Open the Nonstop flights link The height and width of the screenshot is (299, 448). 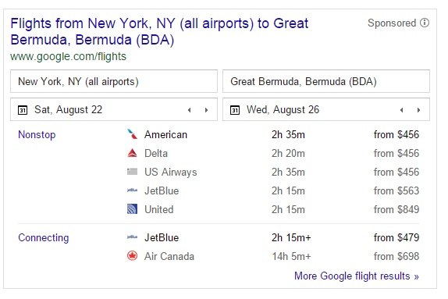point(37,134)
